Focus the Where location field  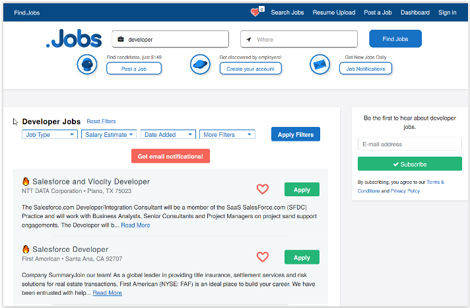[x=299, y=39]
